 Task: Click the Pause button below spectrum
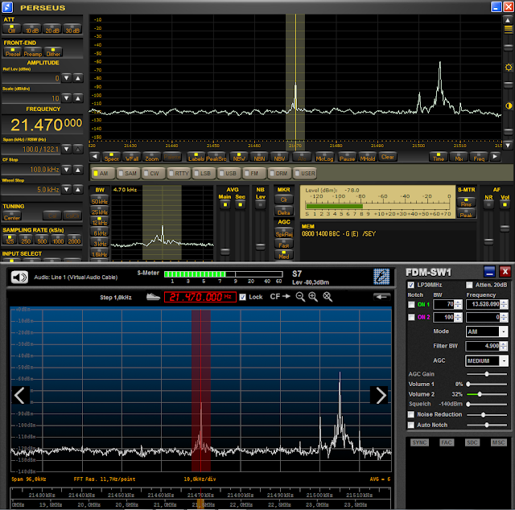pyautogui.click(x=347, y=157)
